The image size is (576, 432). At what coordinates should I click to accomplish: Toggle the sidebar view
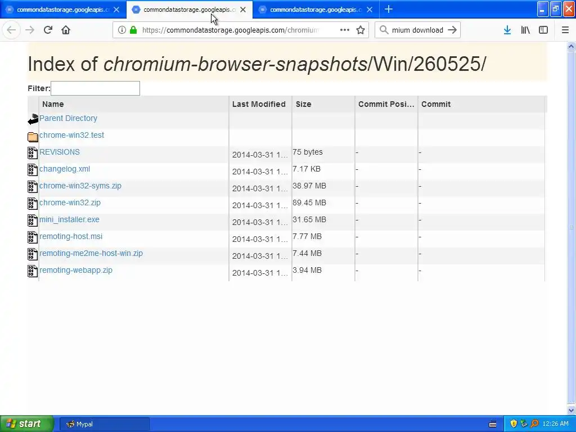543,30
